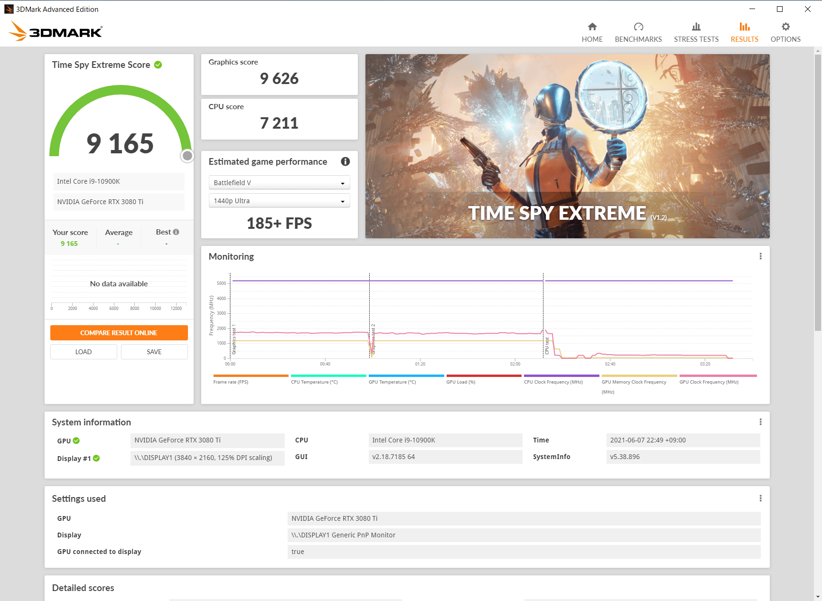Open the OPTIONS tab
The image size is (822, 601).
(785, 39)
